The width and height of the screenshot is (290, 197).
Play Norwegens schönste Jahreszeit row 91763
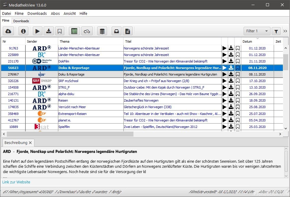tap(225, 48)
